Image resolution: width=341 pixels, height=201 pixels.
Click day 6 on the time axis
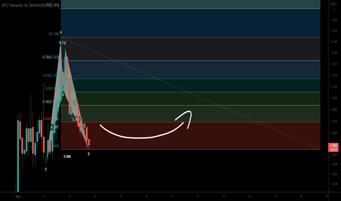coord(147,197)
